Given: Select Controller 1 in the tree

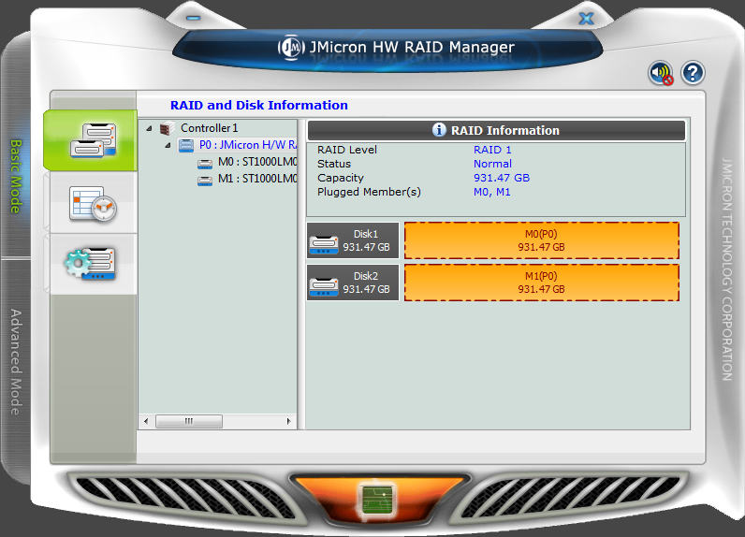Looking at the screenshot, I should pyautogui.click(x=209, y=128).
